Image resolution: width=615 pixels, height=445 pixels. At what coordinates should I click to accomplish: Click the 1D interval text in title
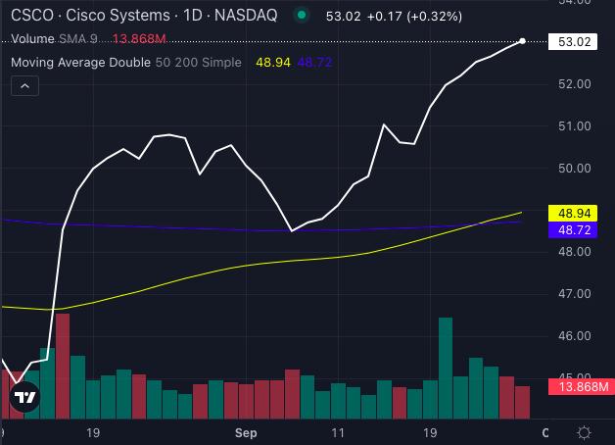(193, 16)
